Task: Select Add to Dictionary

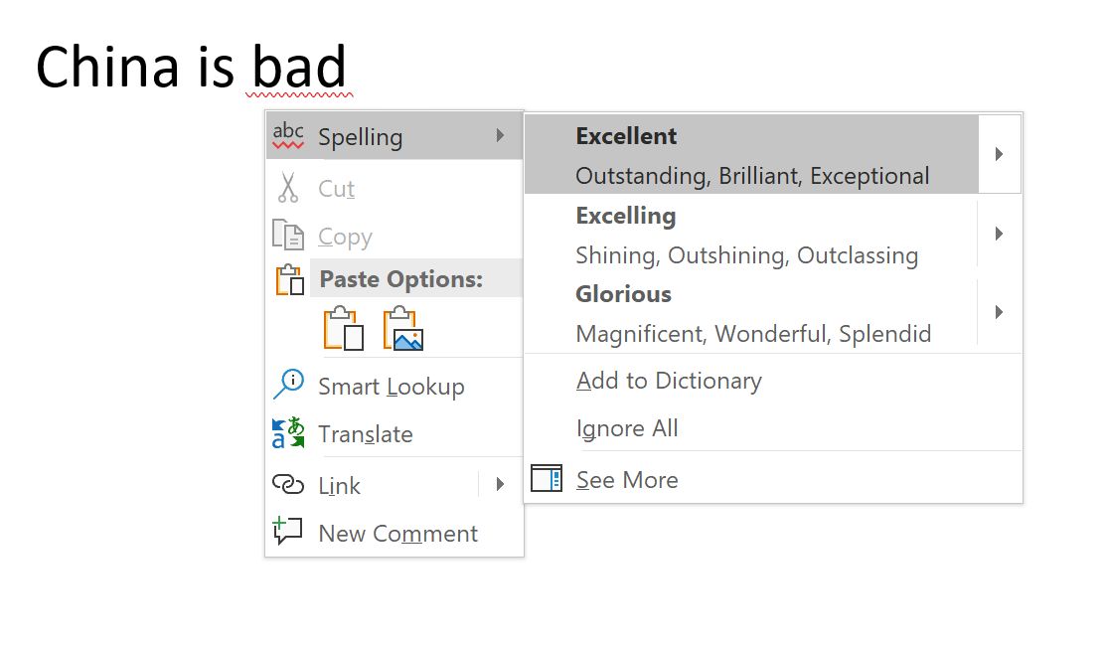Action: [669, 380]
